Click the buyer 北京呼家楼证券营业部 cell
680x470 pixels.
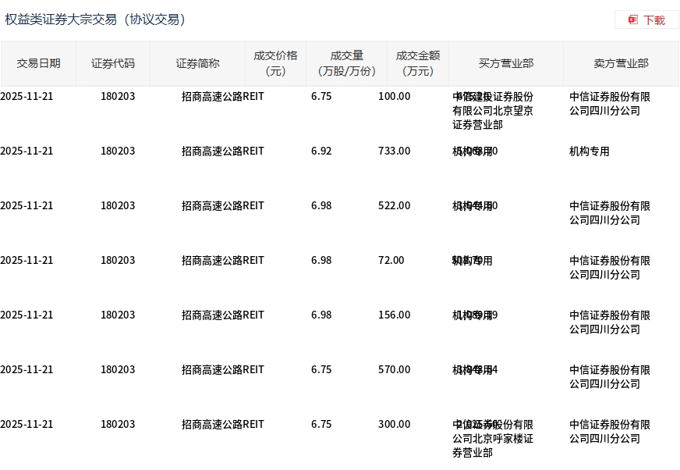[493, 439]
